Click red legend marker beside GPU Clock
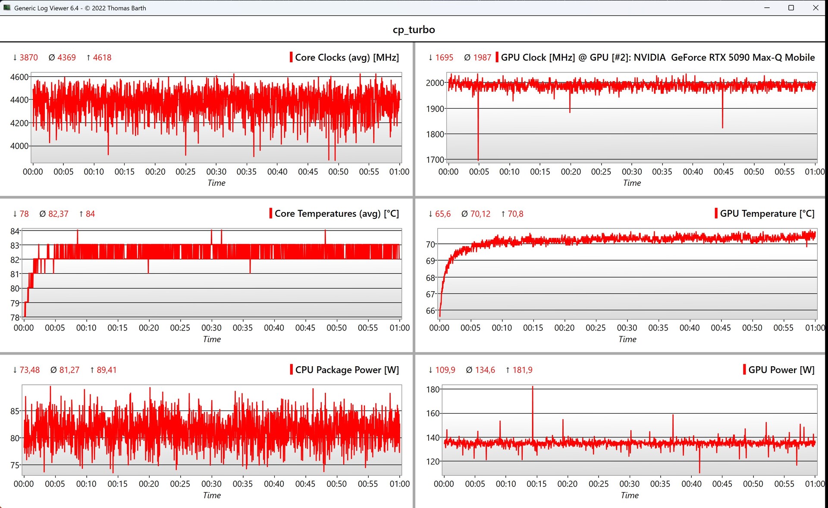Viewport: 828px width, 508px height. coord(497,57)
